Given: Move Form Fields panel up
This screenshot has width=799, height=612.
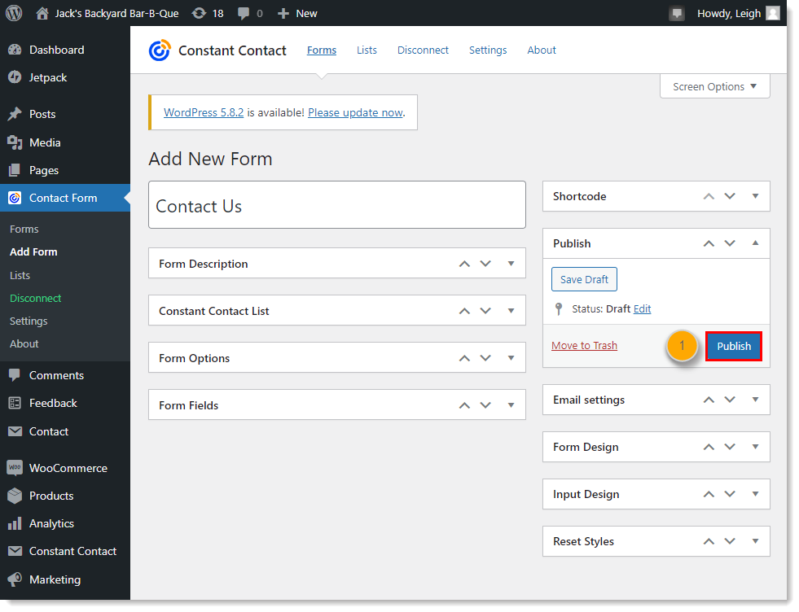Looking at the screenshot, I should 464,405.
